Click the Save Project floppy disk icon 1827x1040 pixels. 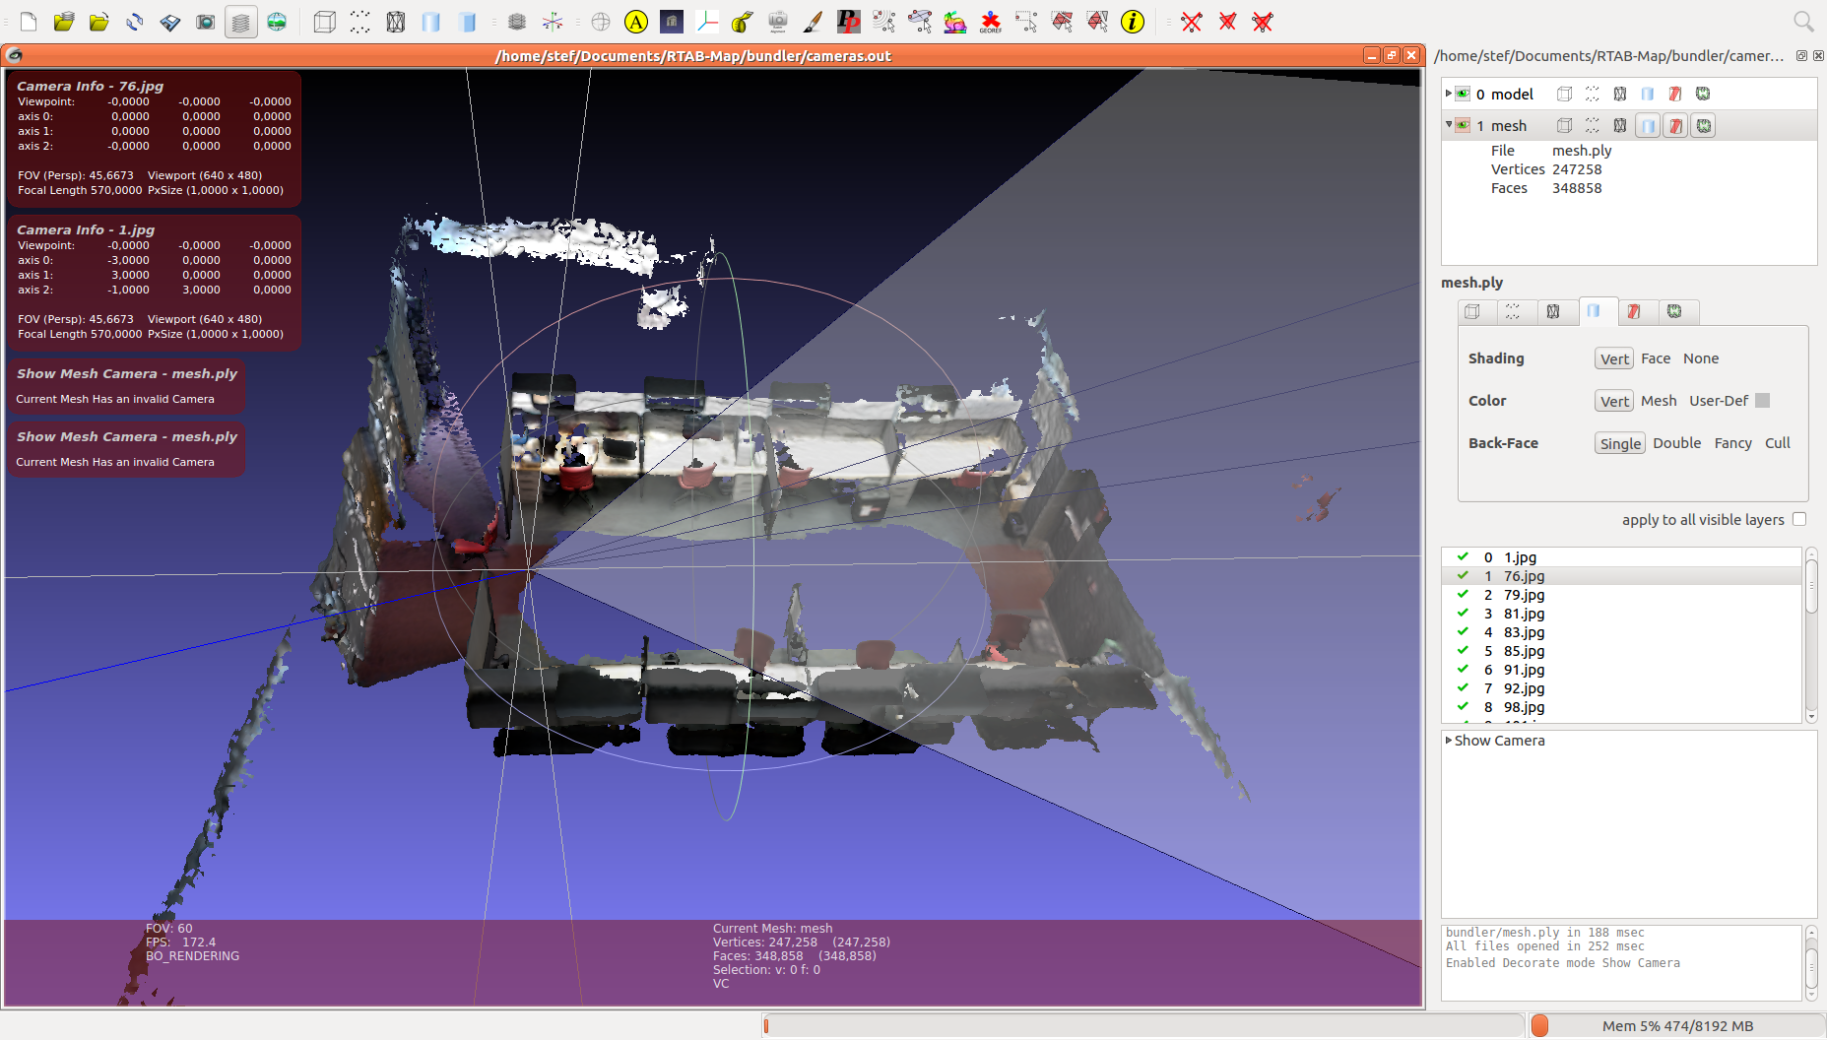(x=169, y=22)
